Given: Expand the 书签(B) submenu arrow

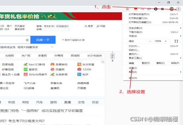Looking at the screenshot, I should 181,36.
